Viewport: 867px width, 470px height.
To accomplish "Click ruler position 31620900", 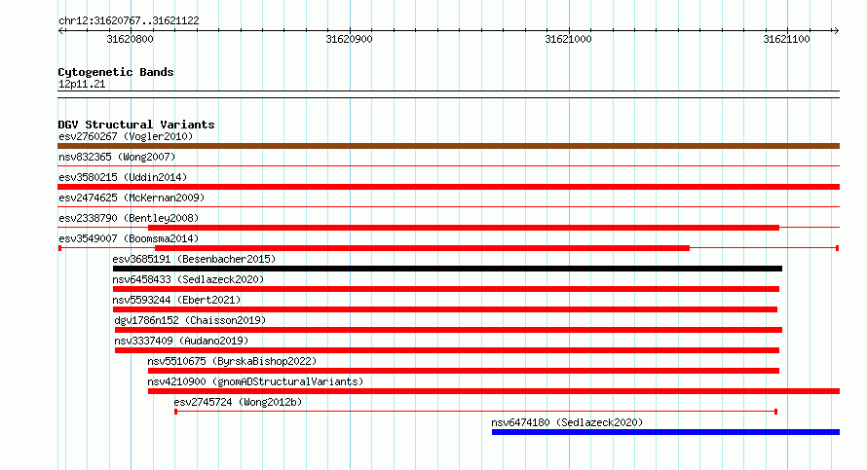I will (x=349, y=39).
